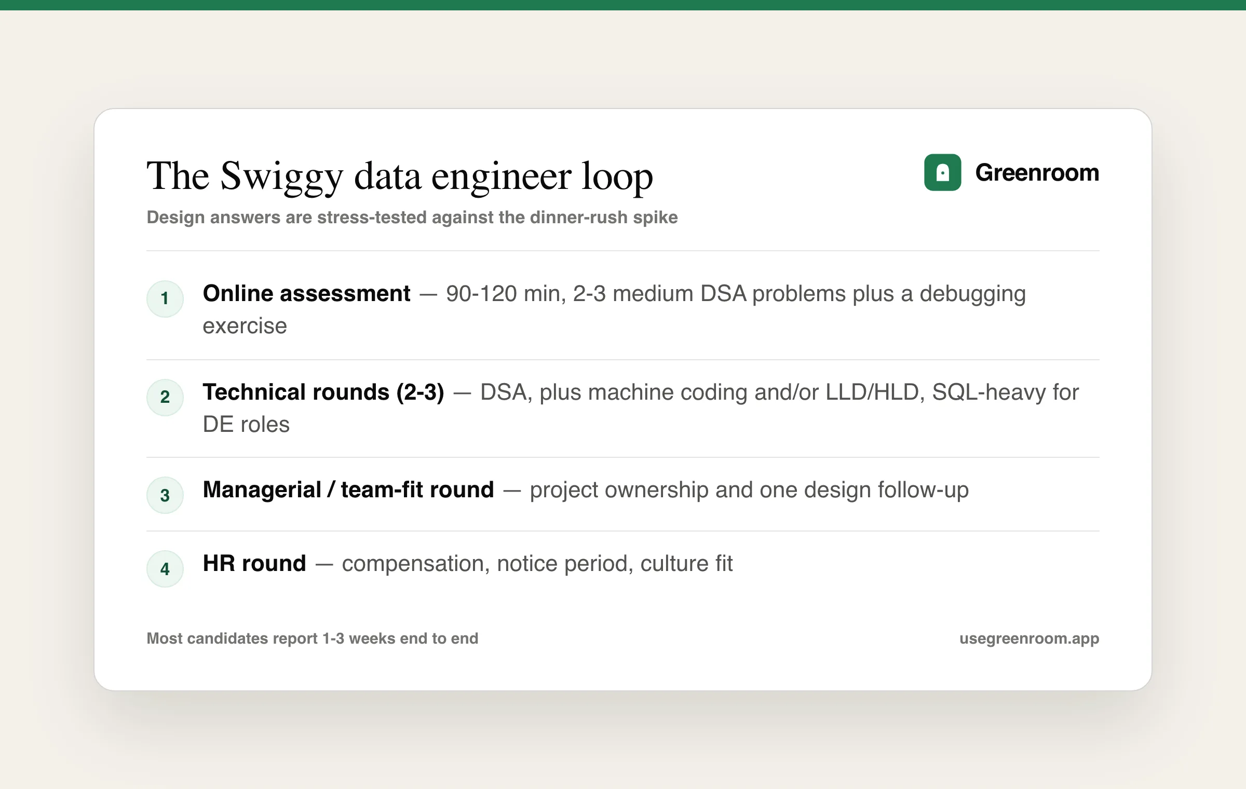
Task: Select the step 4 number badge
Action: (x=165, y=569)
